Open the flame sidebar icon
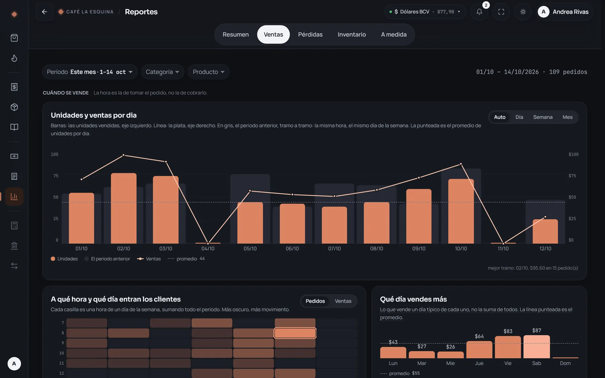The height and width of the screenshot is (378, 605). (x=14, y=58)
